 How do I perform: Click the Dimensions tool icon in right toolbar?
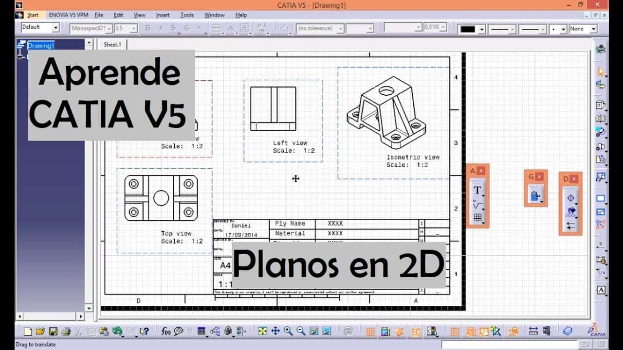coord(601,245)
